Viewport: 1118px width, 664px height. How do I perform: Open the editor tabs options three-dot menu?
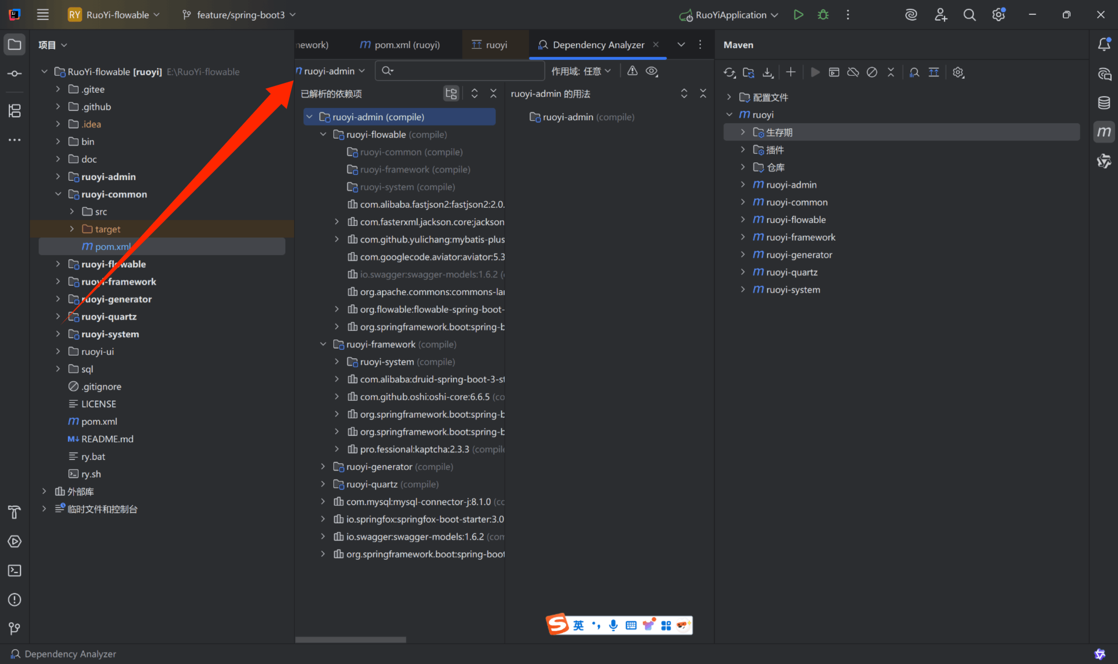tap(700, 45)
